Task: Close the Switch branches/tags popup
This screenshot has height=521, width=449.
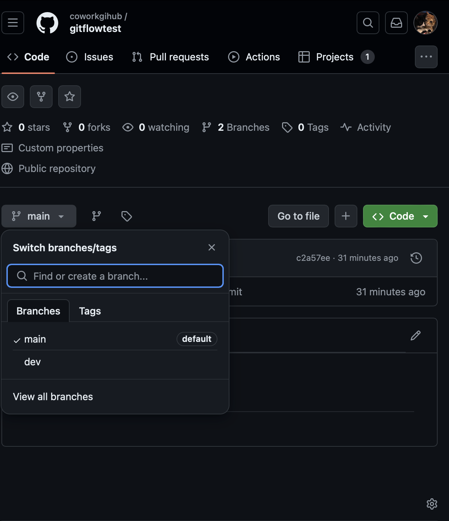Action: click(212, 247)
